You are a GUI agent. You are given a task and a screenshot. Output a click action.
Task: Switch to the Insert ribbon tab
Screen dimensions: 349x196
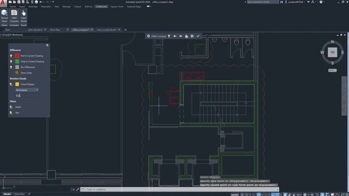coord(22,7)
